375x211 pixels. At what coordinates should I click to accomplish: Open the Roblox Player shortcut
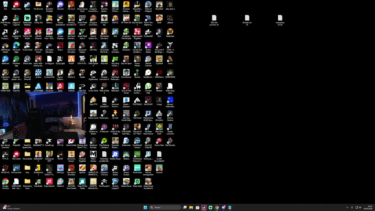click(115, 156)
